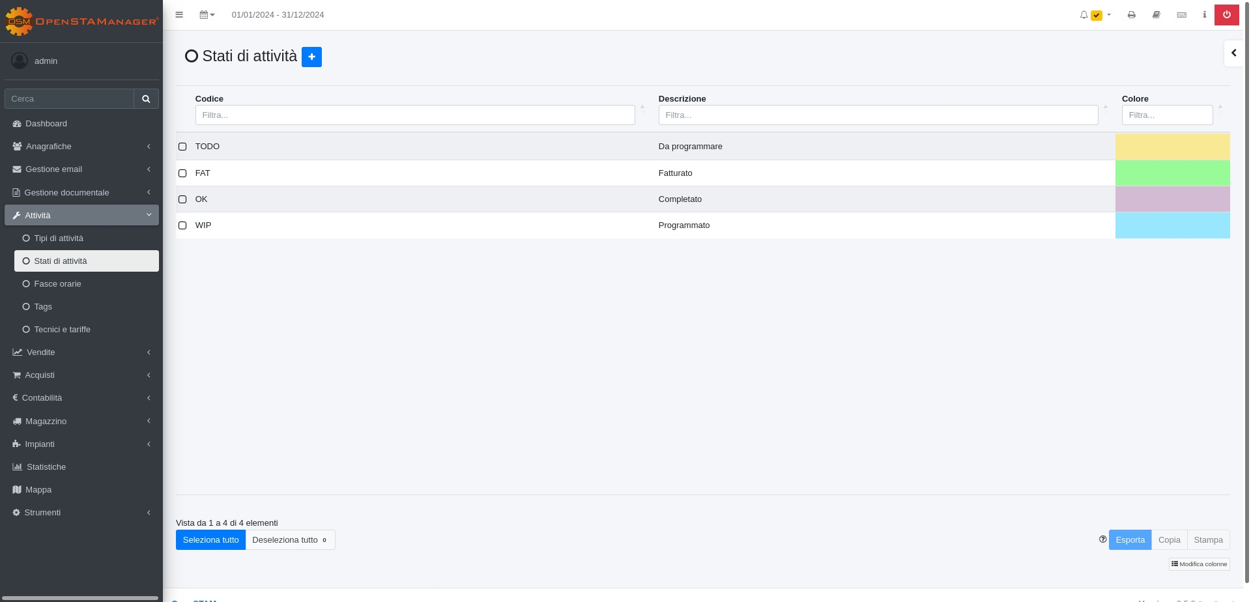1251x602 pixels.
Task: Click the info icon in top bar
Action: pyautogui.click(x=1204, y=15)
